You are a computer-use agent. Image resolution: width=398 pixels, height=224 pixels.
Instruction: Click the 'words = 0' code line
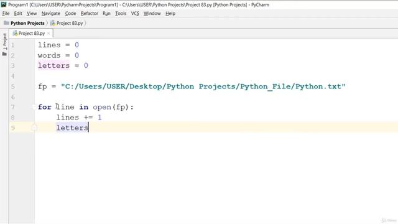pos(58,55)
